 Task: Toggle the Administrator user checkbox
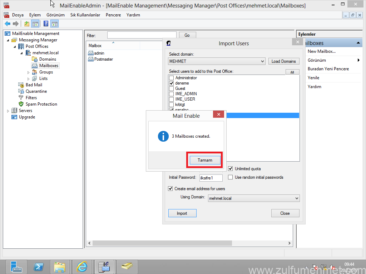172,78
